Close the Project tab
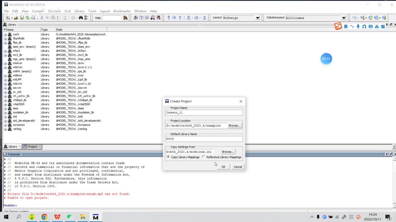 (x=40, y=147)
